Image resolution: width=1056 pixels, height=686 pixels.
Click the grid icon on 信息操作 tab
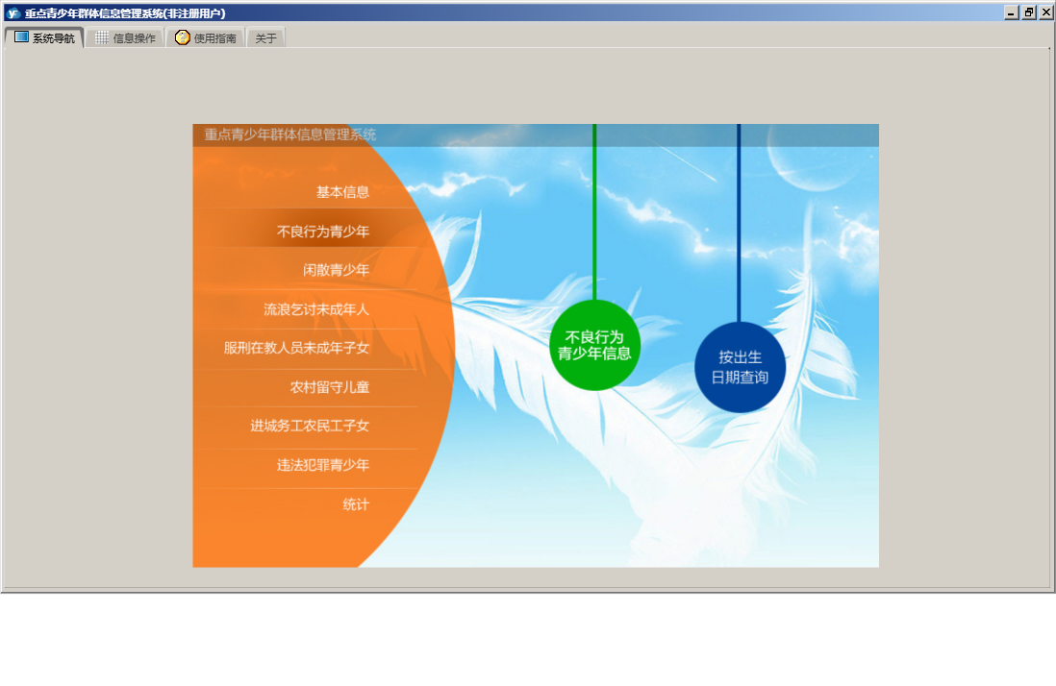[x=102, y=37]
